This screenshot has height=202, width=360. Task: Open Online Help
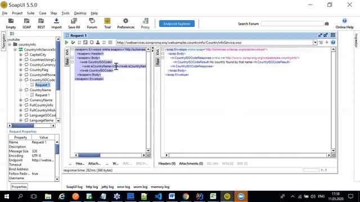344,24
